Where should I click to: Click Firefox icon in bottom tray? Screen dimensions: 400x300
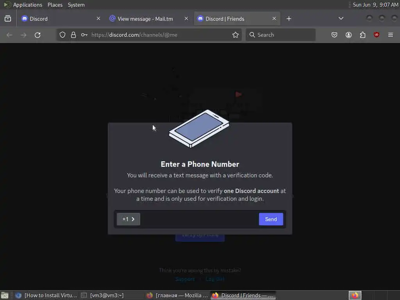click(355, 295)
